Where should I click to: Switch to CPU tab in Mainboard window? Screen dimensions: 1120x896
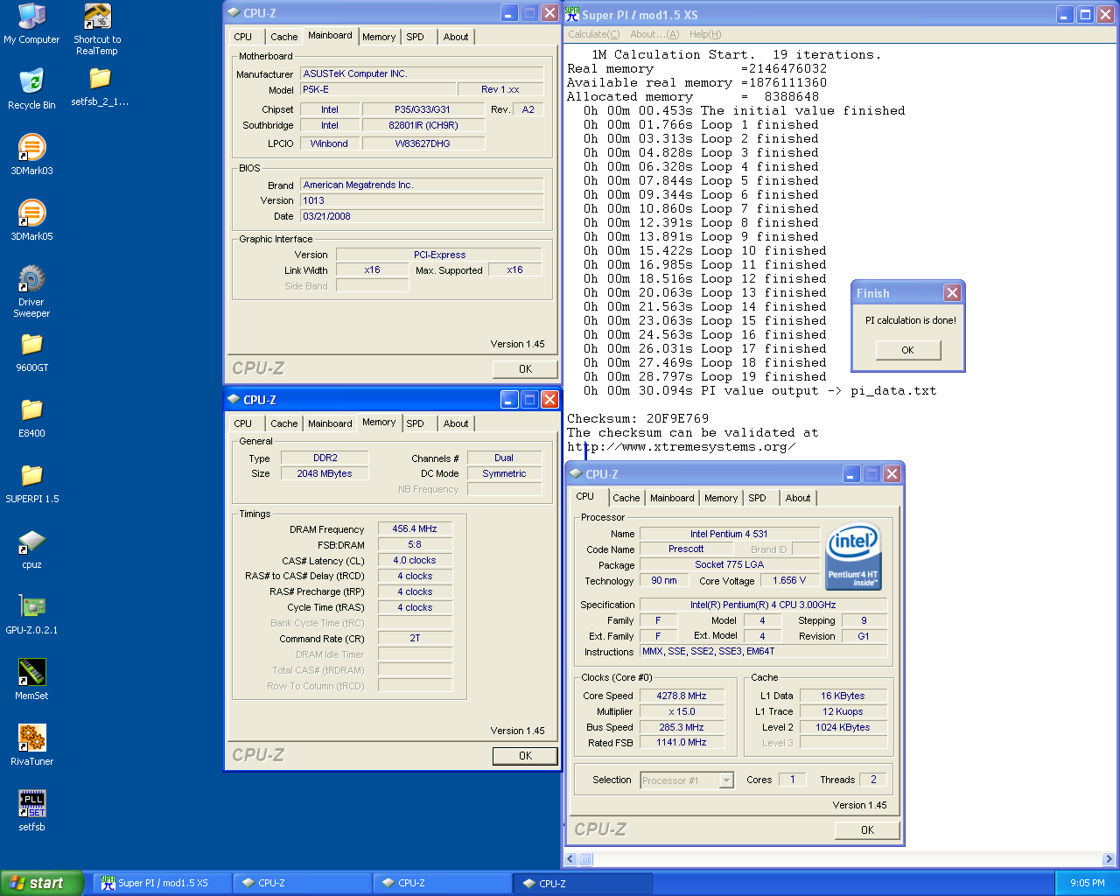(243, 37)
